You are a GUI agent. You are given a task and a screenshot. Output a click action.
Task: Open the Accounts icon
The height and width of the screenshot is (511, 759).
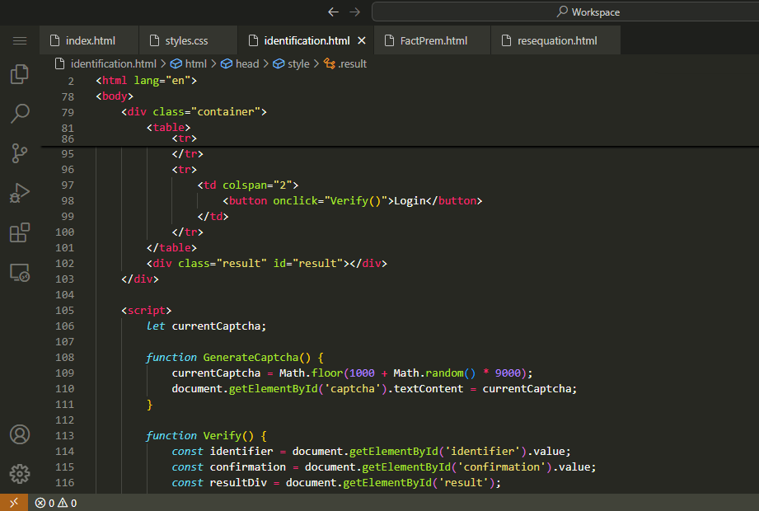[20, 434]
